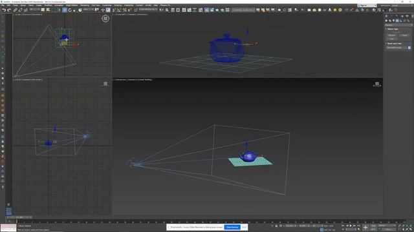Click the object name input field
414x232 pixels.
[396, 48]
